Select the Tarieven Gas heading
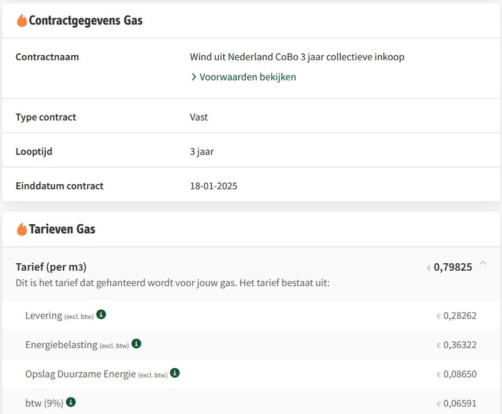 click(x=62, y=229)
